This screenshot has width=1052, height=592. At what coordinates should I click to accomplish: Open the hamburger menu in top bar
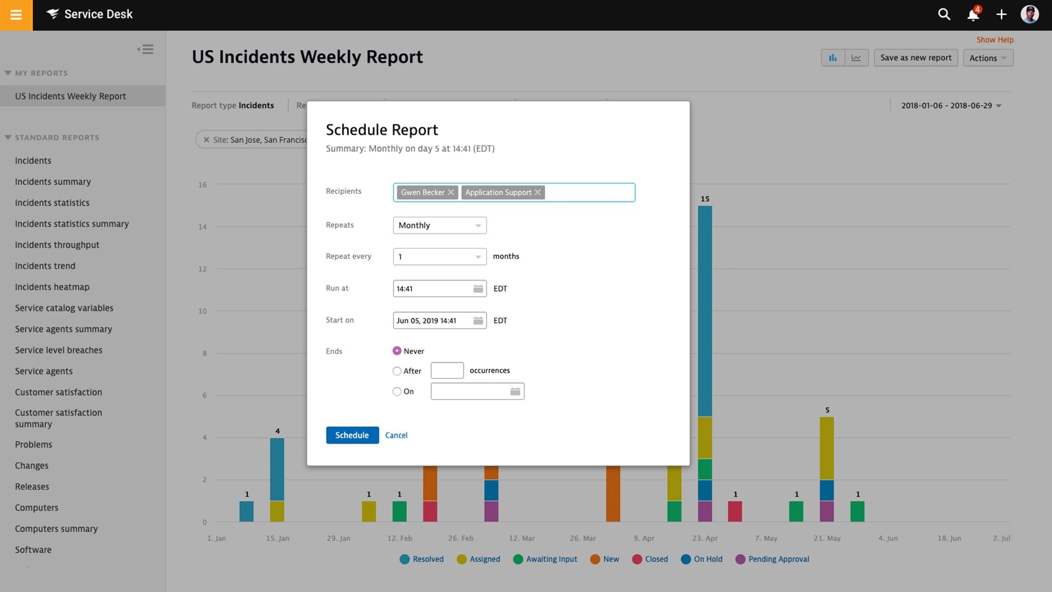click(16, 15)
